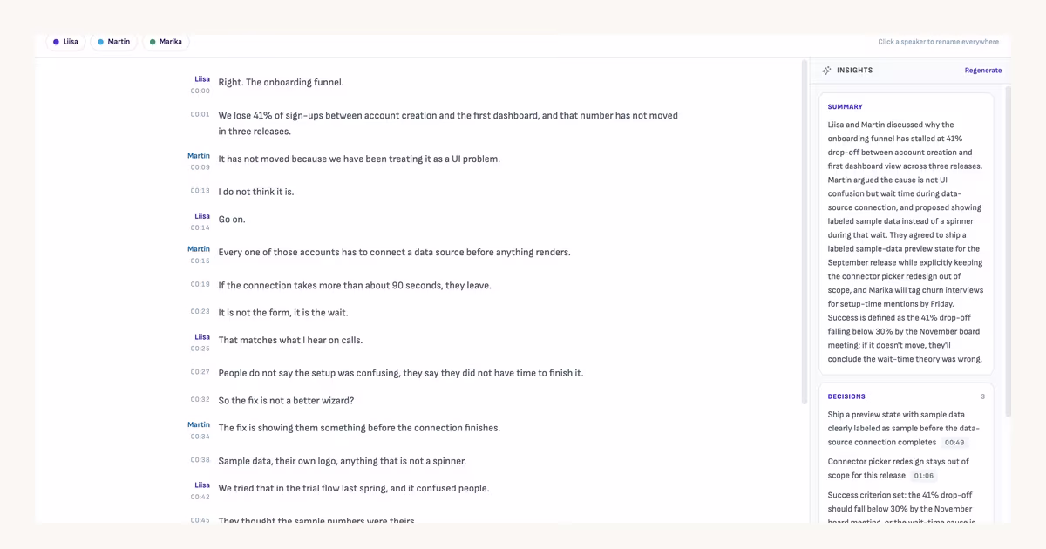The image size is (1046, 549).
Task: Regenerate the insights
Action: (x=983, y=71)
